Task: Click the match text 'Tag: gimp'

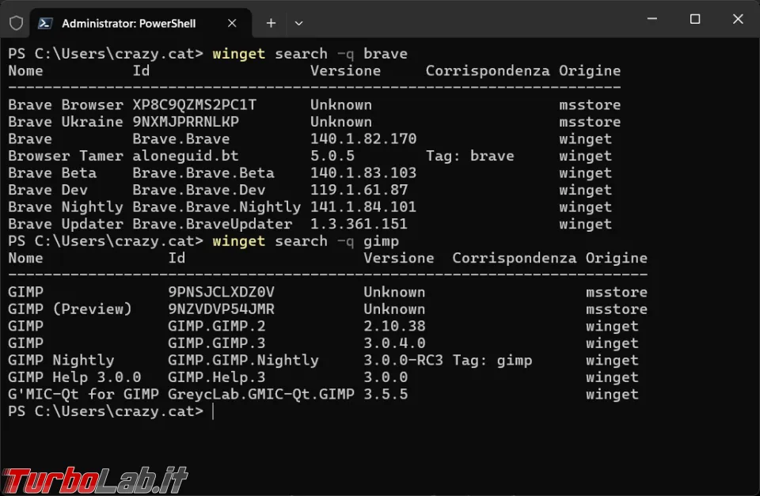Action: (492, 361)
